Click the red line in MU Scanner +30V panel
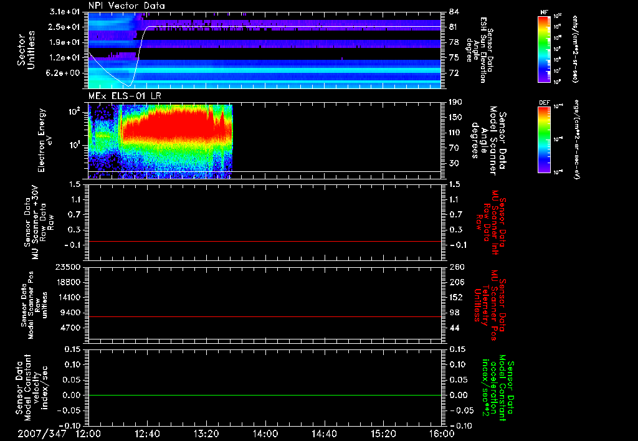The width and height of the screenshot is (638, 441). (265, 241)
